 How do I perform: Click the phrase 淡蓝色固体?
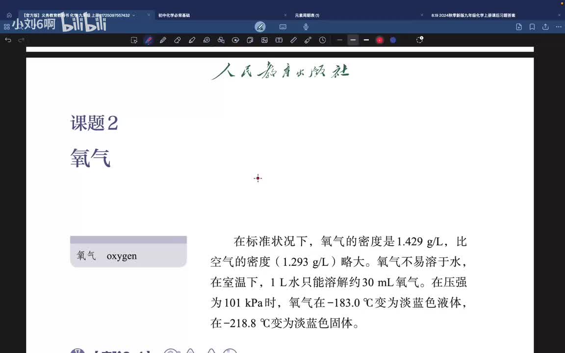(x=323, y=323)
